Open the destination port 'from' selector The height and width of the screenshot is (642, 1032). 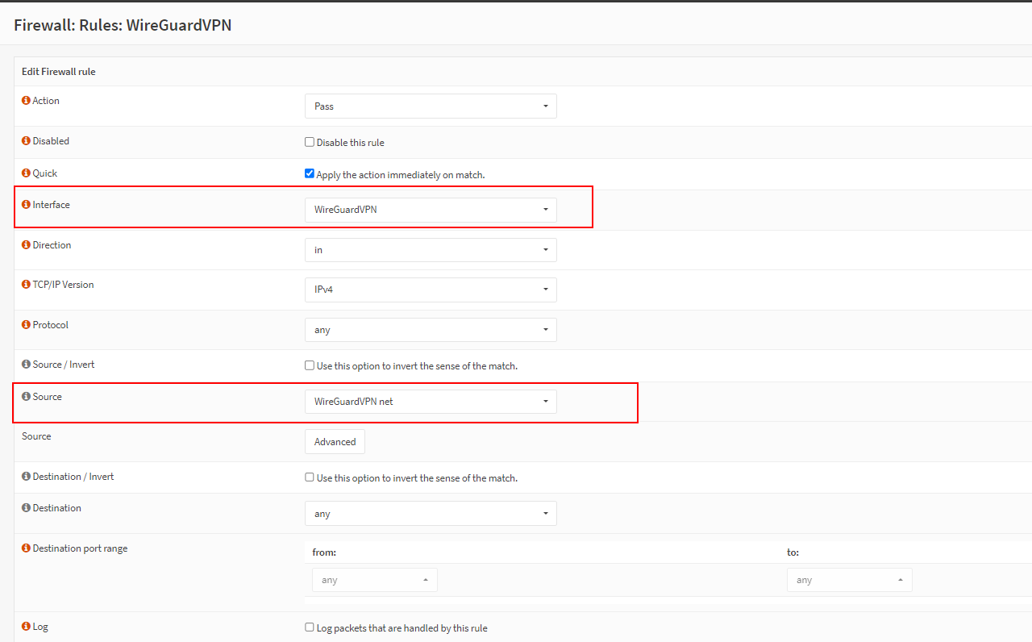click(375, 580)
